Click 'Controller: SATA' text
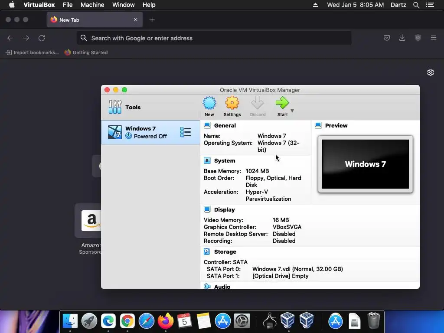Viewport: 444px width, 333px height. pos(225,262)
